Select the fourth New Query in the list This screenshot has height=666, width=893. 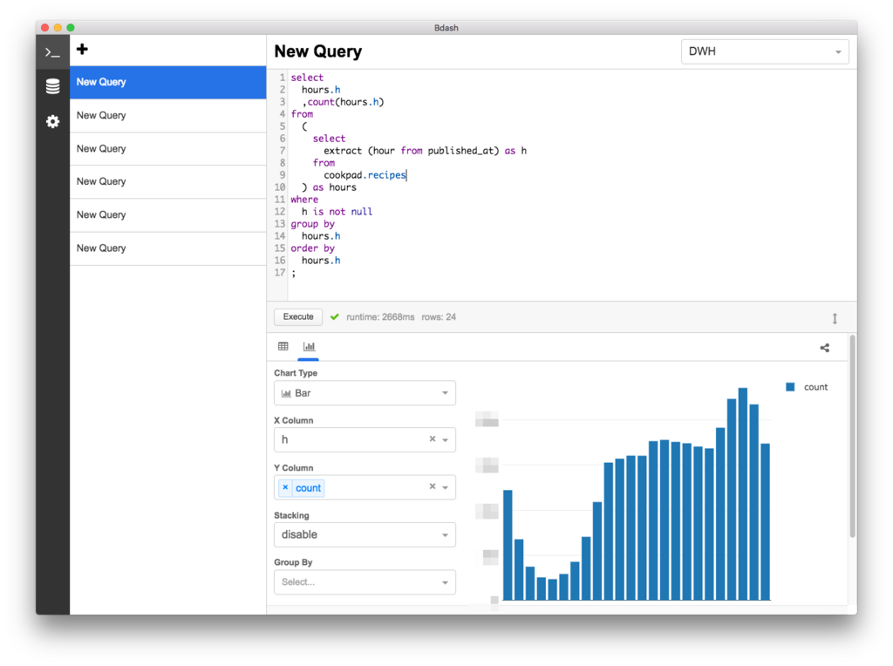[x=168, y=181]
